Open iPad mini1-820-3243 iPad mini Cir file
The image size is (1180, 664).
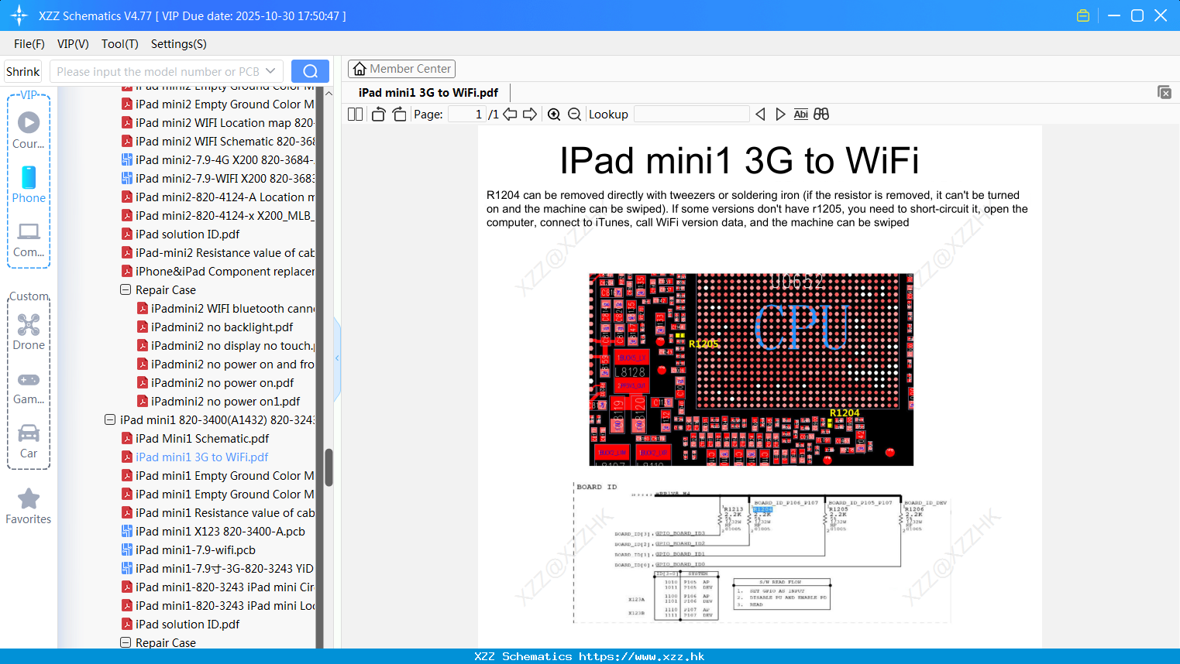[218, 587]
